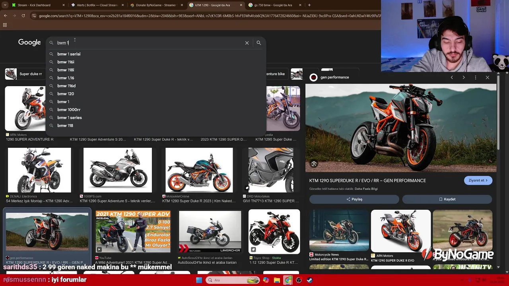Open a new browser tab
Screen dimensions: 509x286
pyautogui.click(x=309, y=5)
